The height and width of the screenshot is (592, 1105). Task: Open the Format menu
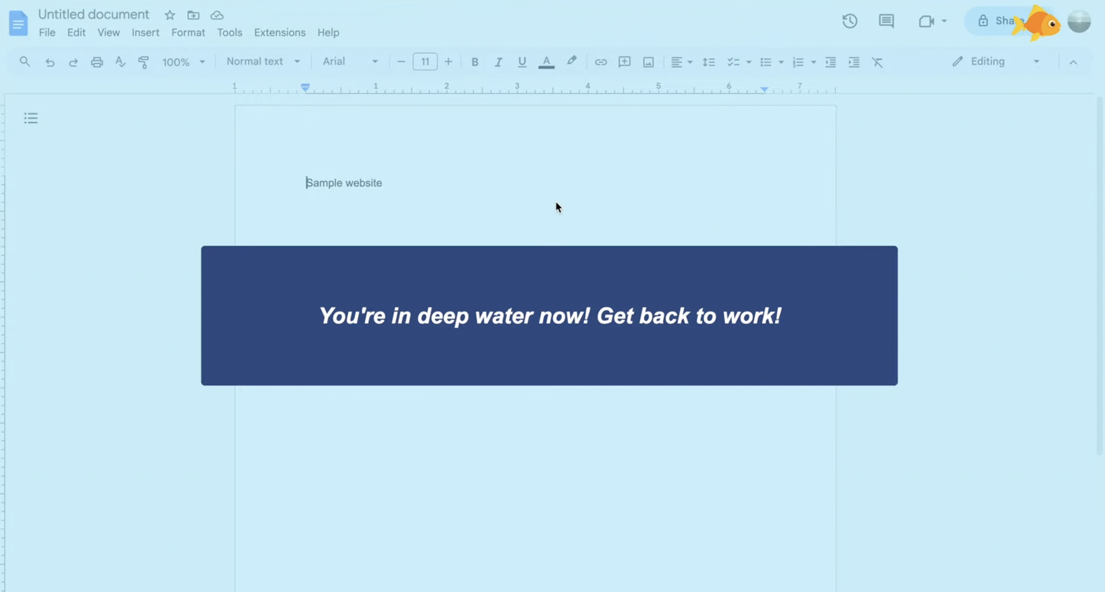[188, 33]
